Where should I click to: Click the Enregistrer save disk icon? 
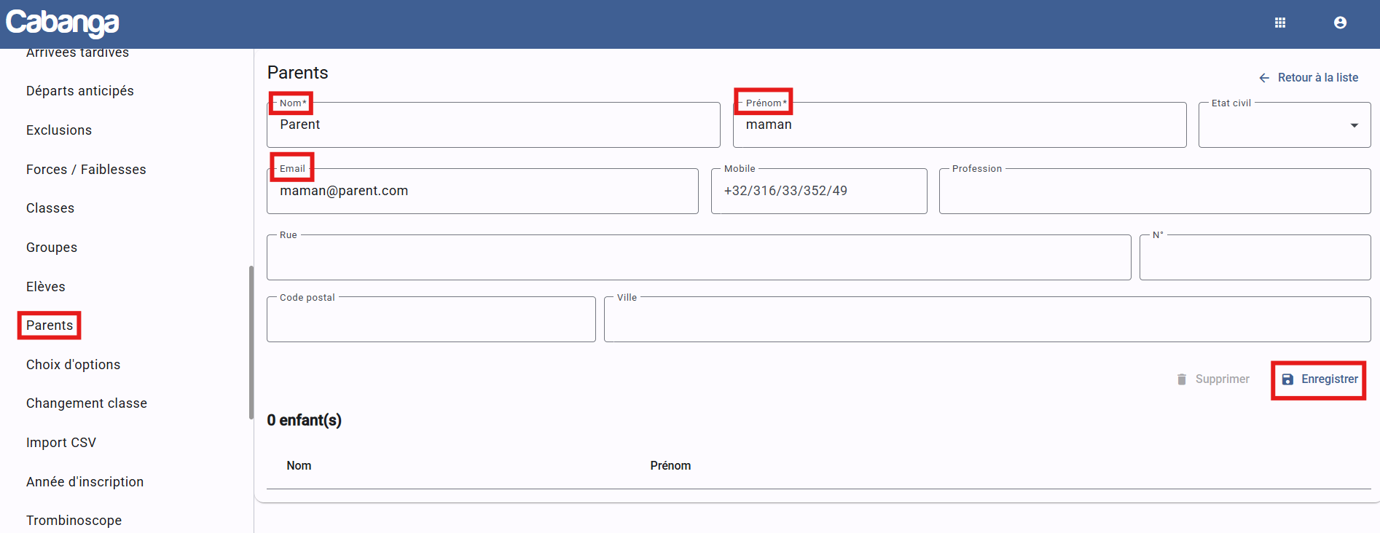coord(1287,379)
